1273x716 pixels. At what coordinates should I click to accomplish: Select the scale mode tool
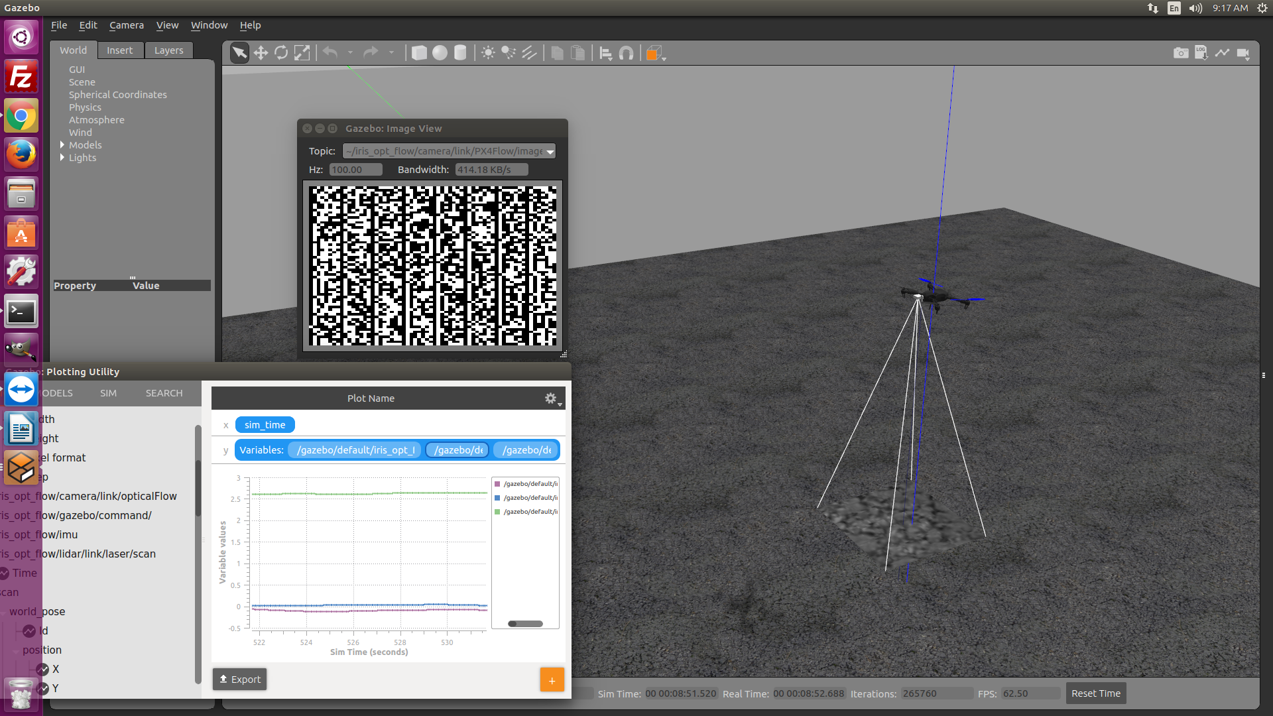[x=302, y=53]
